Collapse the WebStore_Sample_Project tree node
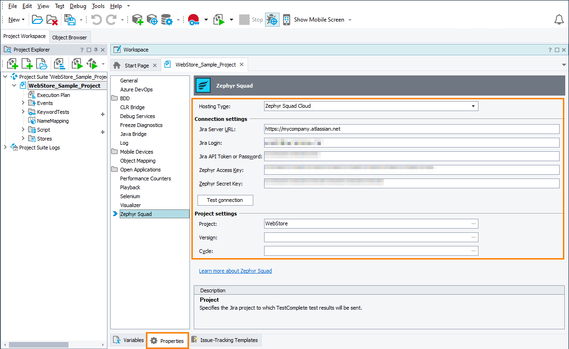569x349 pixels. (x=14, y=86)
